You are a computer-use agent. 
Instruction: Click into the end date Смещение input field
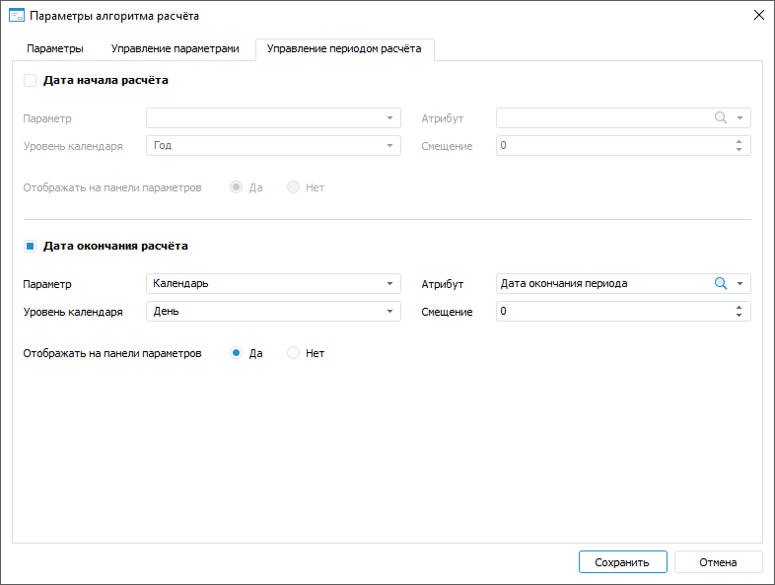[x=611, y=312]
